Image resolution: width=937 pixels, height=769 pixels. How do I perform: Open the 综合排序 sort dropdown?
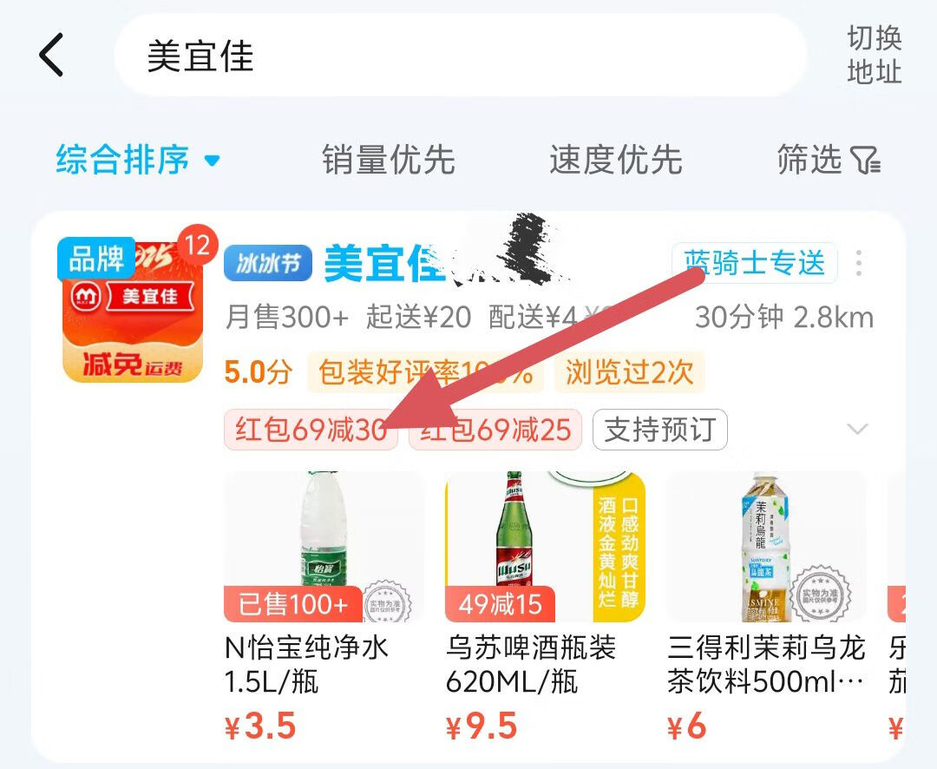[x=137, y=160]
